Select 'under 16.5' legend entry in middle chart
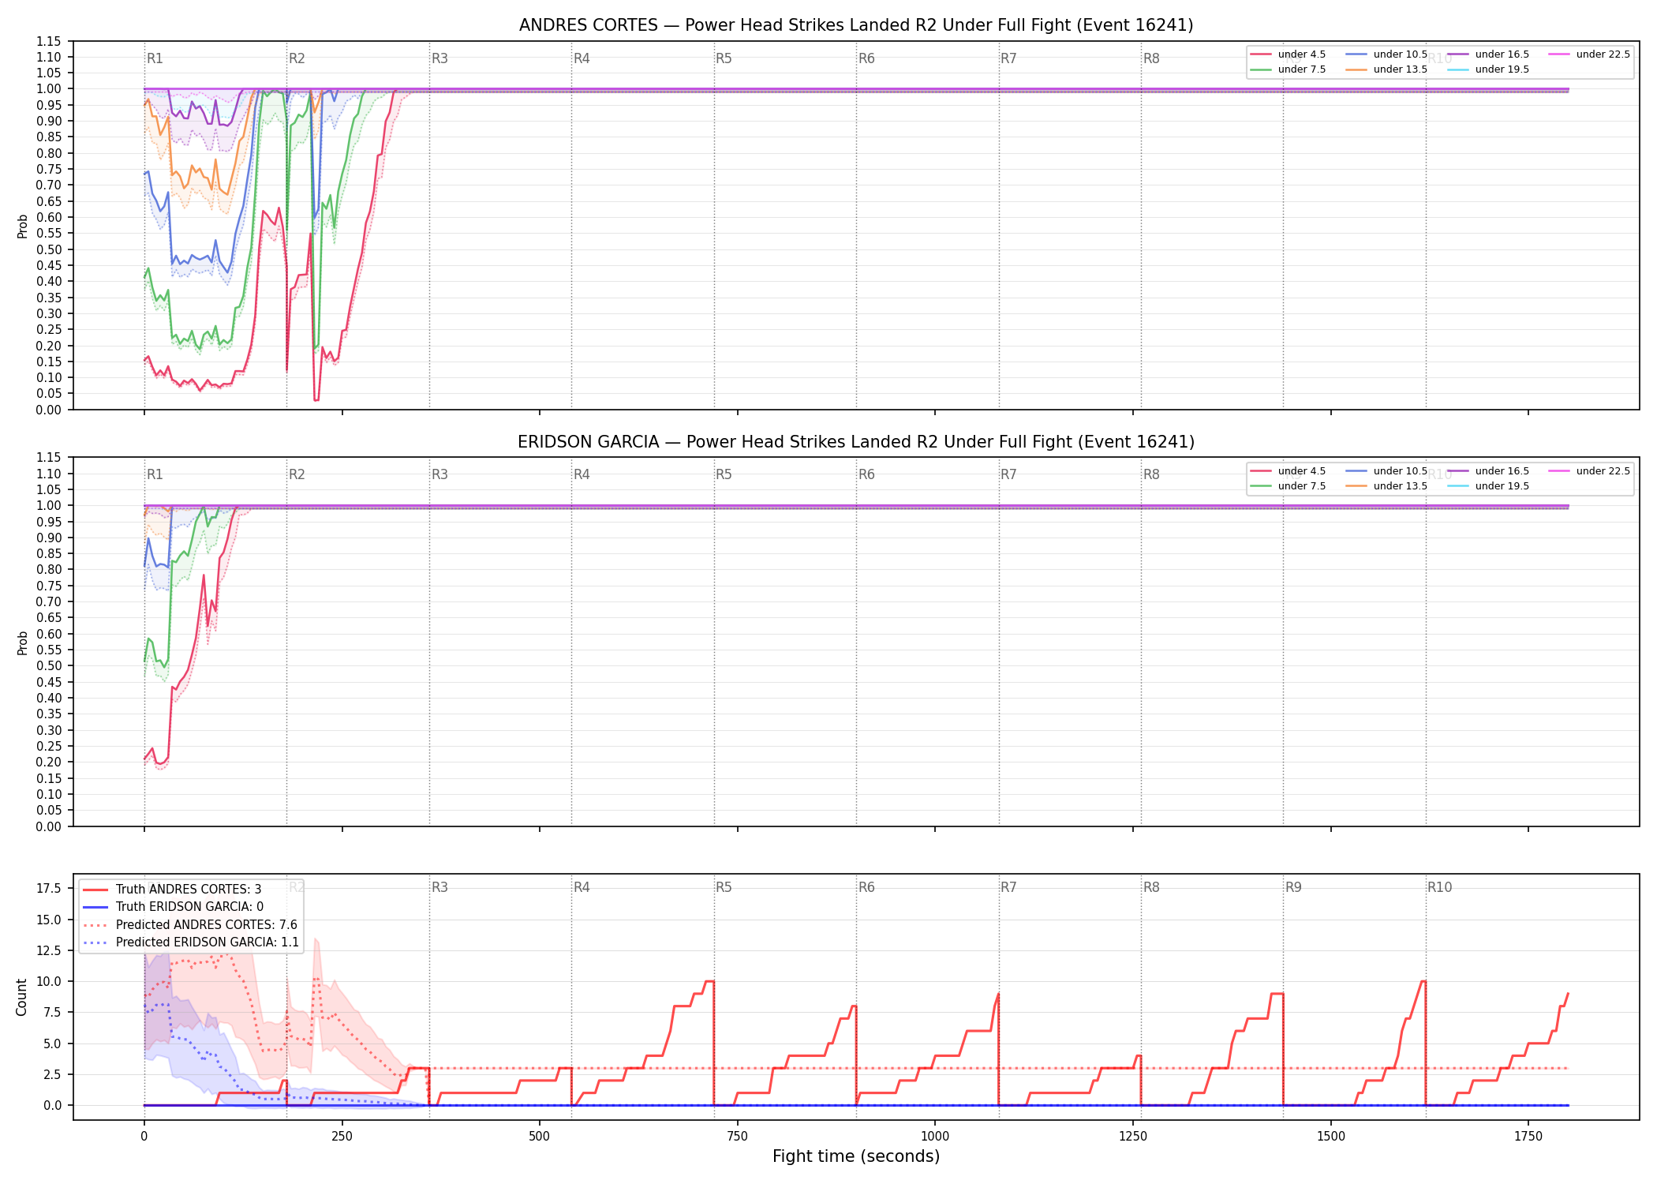The image size is (1657, 1184). click(1488, 471)
